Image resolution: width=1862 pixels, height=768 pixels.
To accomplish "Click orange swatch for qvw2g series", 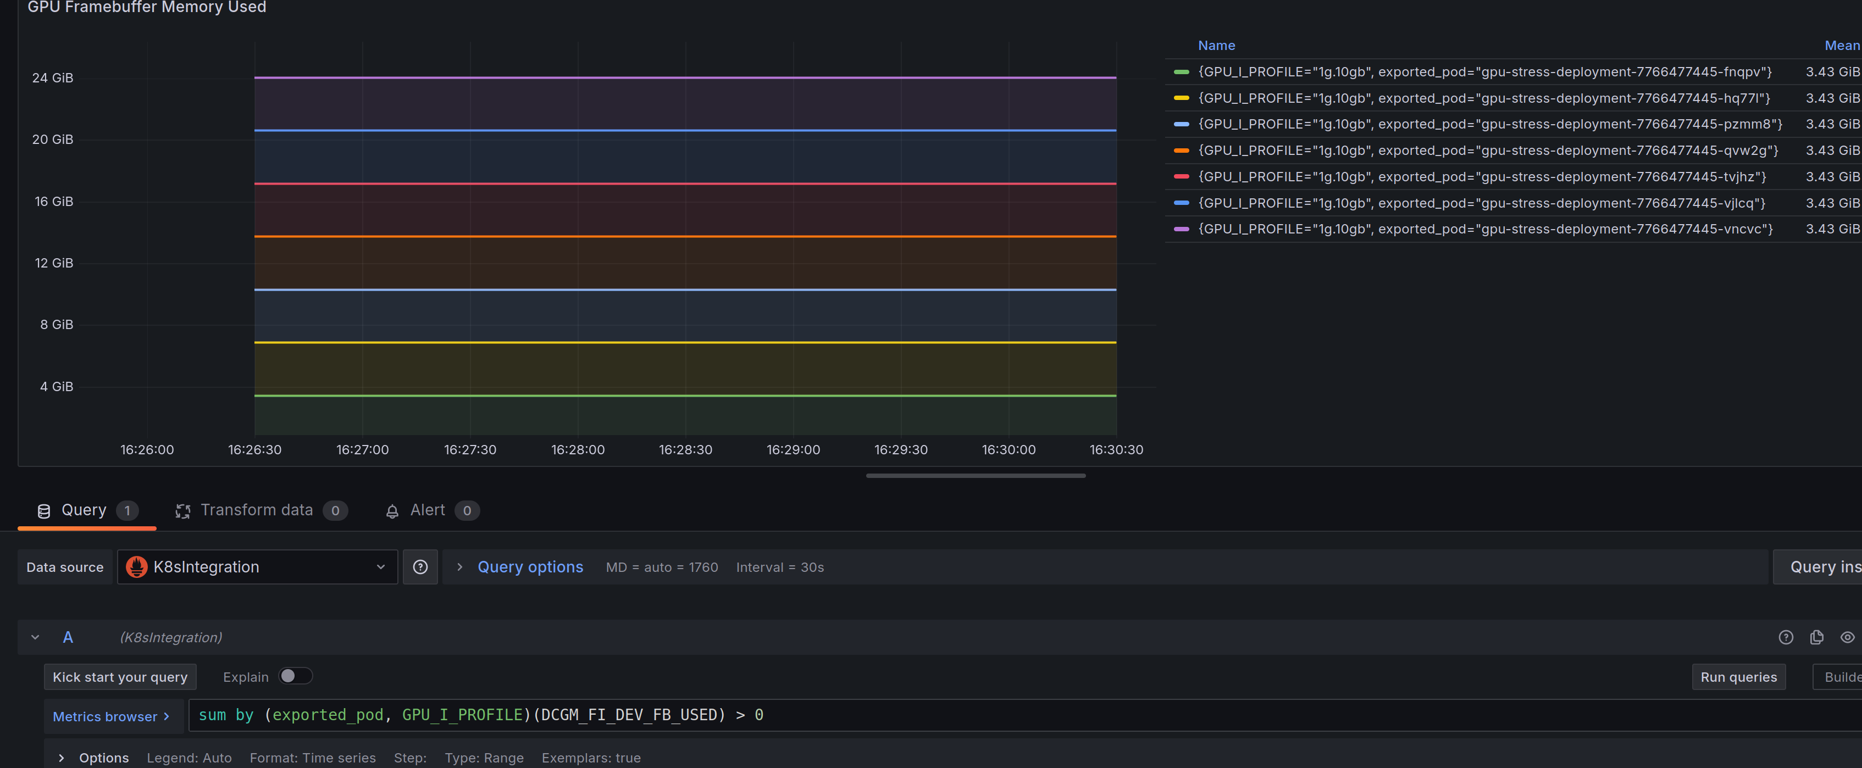I will 1181,151.
